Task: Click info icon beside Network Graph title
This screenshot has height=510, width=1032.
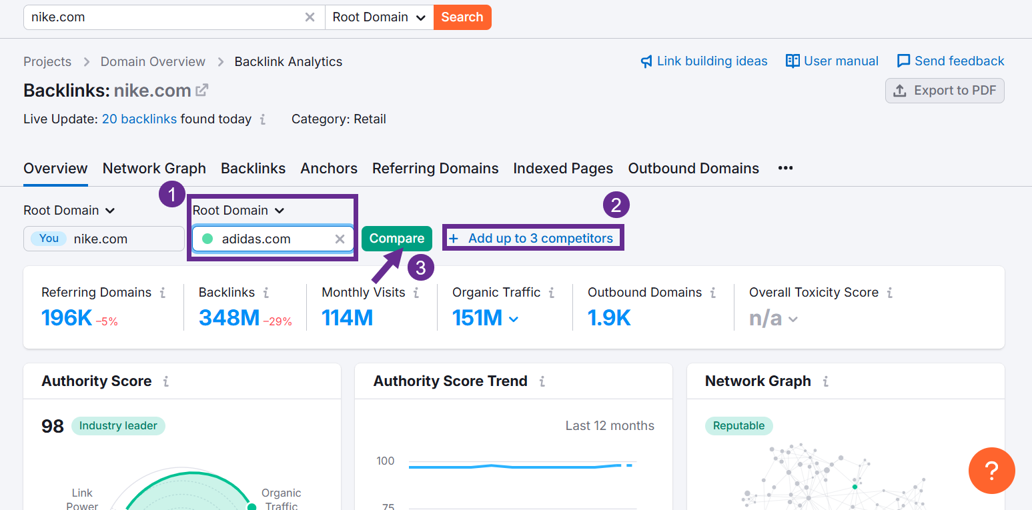Action: tap(825, 381)
